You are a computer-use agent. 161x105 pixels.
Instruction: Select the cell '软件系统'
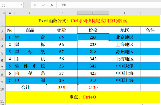click(30, 66)
